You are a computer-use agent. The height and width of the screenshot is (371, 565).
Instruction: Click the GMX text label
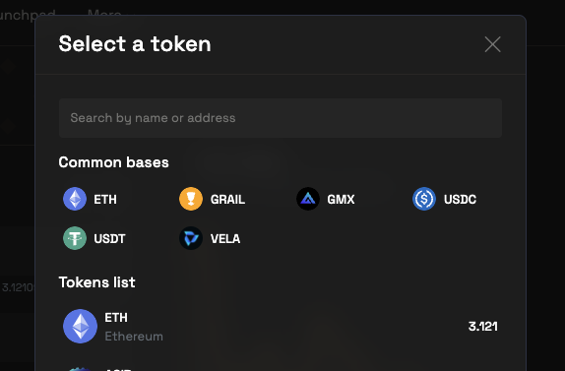click(341, 199)
